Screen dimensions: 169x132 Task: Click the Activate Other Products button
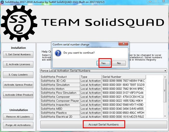[18, 95]
